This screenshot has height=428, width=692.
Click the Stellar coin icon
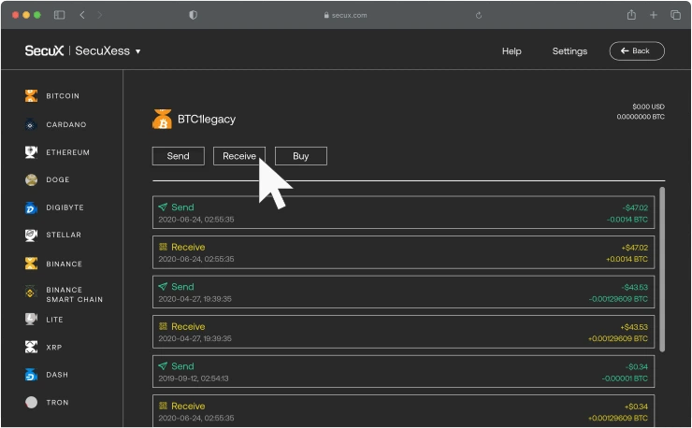point(31,235)
